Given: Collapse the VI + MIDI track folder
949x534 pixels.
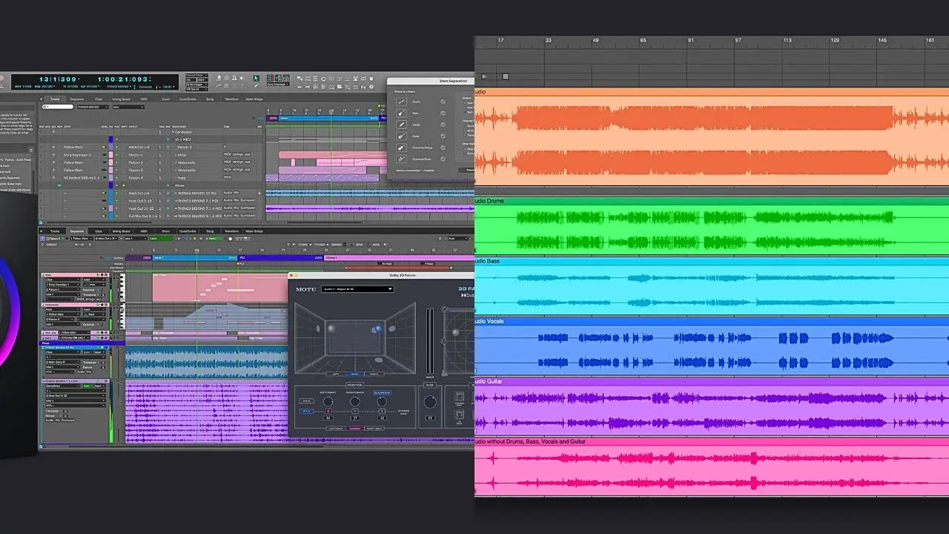Looking at the screenshot, I should 173,139.
